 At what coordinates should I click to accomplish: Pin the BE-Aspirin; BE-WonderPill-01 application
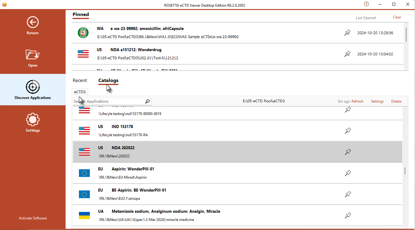348,194
